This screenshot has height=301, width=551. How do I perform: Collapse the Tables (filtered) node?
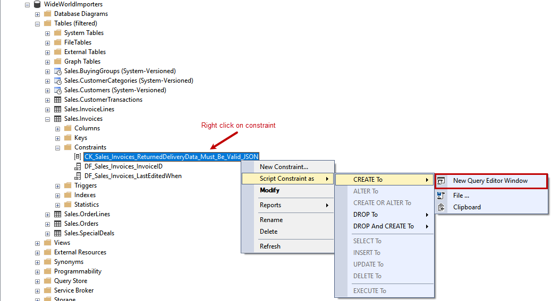coord(37,24)
